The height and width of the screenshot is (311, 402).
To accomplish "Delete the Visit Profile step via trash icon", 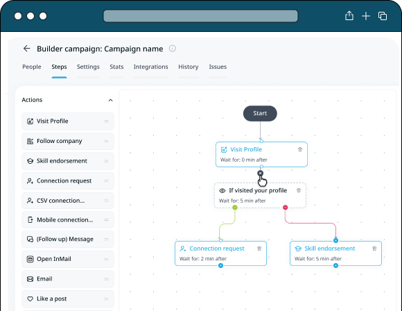I will tap(300, 149).
